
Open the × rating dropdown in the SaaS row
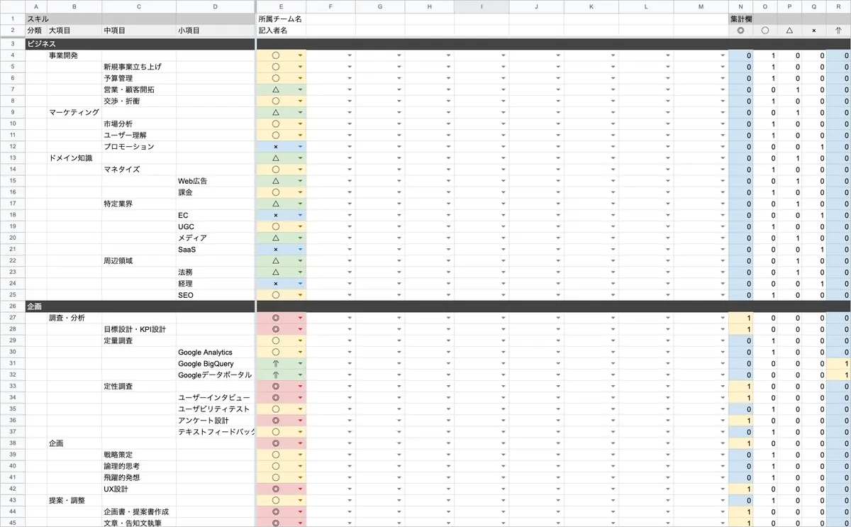point(301,250)
